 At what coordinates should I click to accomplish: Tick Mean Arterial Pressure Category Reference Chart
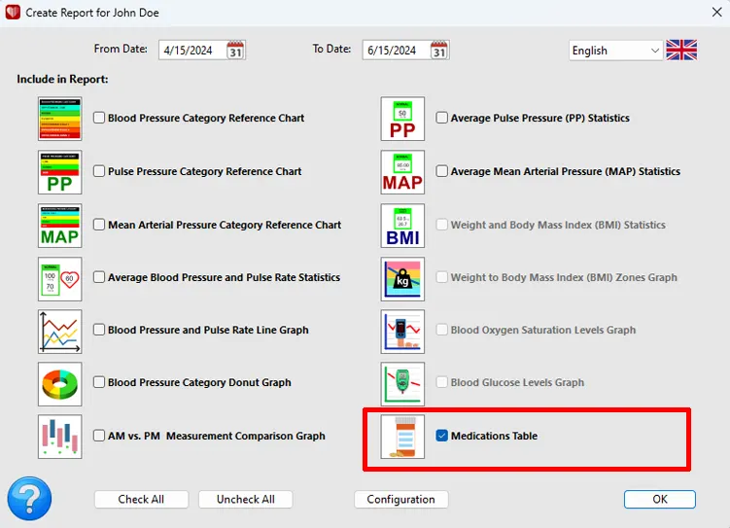[99, 225]
